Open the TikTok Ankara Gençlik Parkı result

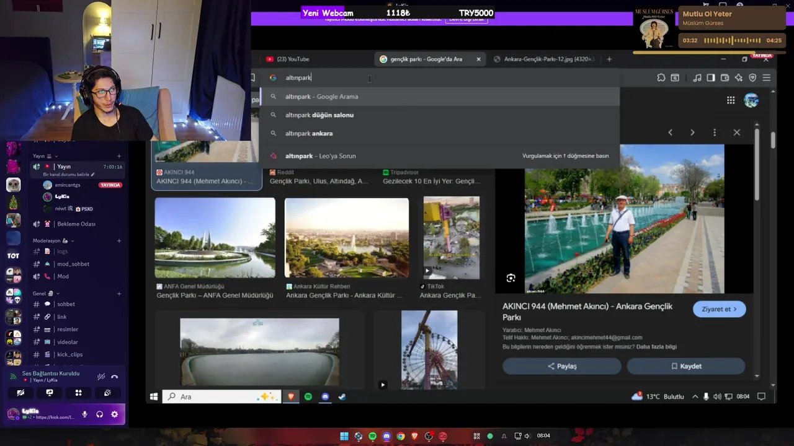point(452,237)
